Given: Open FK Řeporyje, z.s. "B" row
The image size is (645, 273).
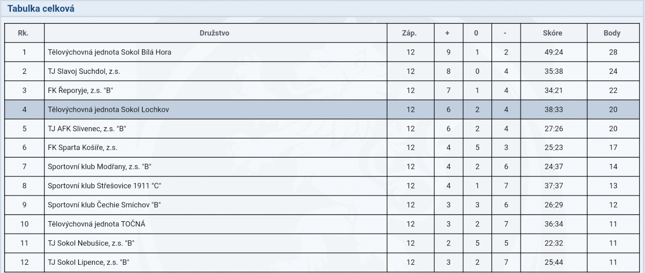Looking at the screenshot, I should point(322,90).
